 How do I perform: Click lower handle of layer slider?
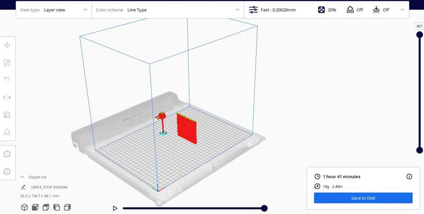point(419,150)
